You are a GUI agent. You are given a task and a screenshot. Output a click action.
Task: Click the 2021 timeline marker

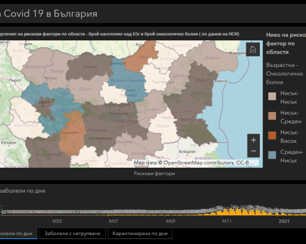(284, 221)
